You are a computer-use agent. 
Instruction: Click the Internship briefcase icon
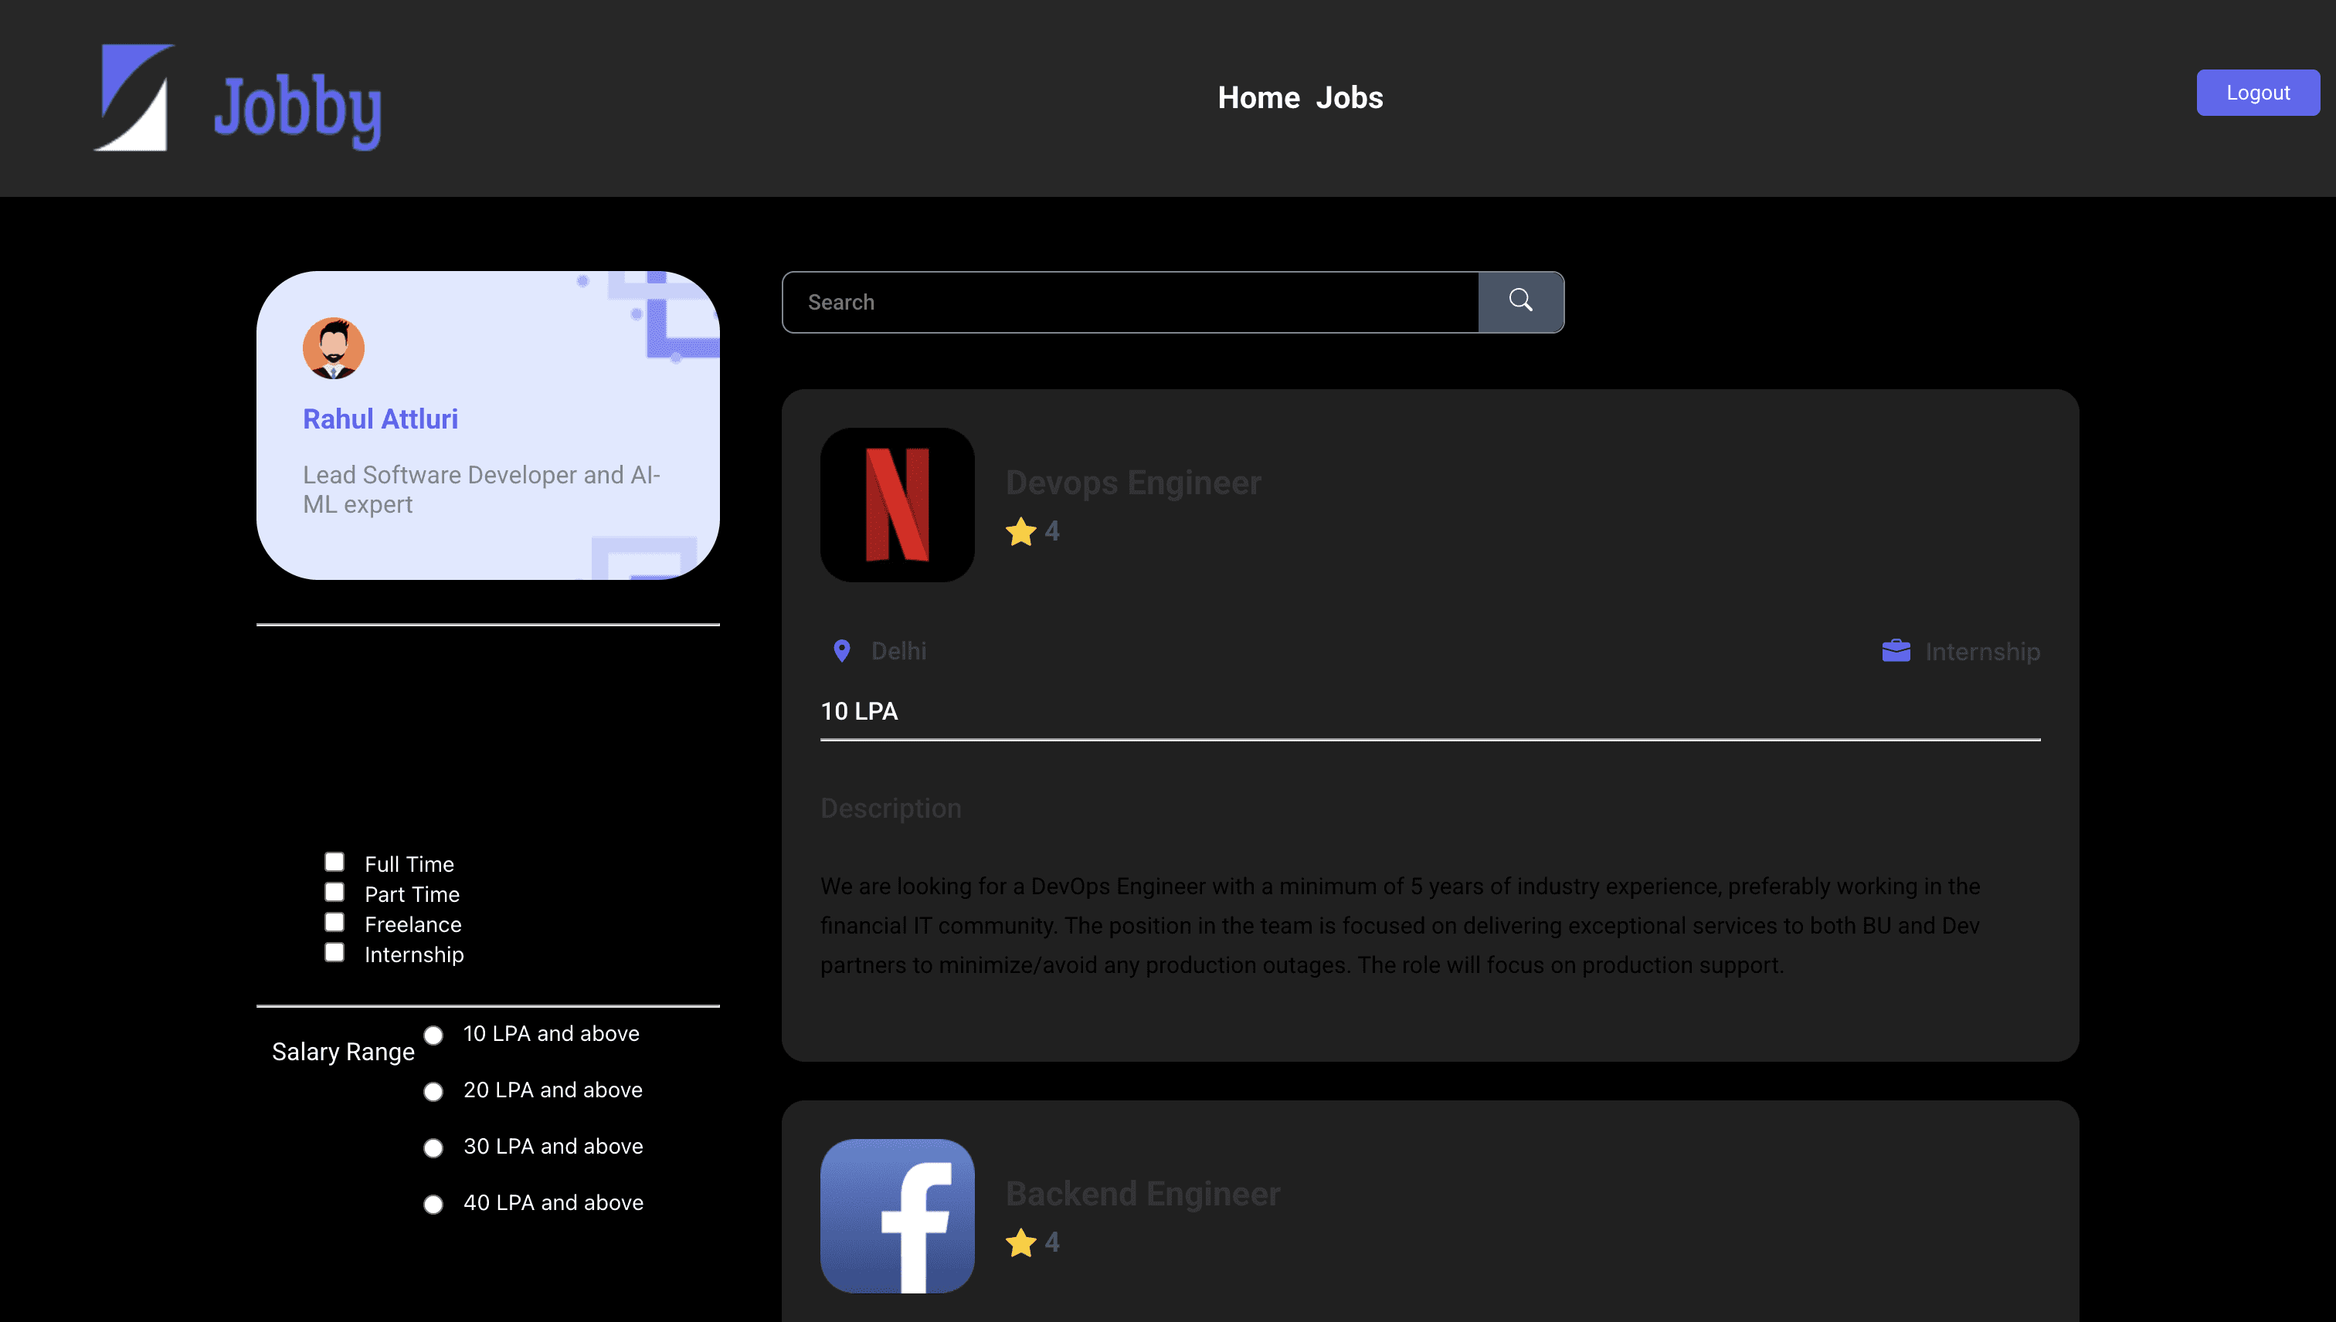1896,651
